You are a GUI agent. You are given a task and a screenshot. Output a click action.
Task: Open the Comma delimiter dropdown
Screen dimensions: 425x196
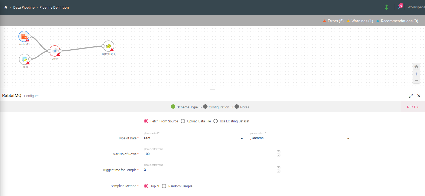300,138
